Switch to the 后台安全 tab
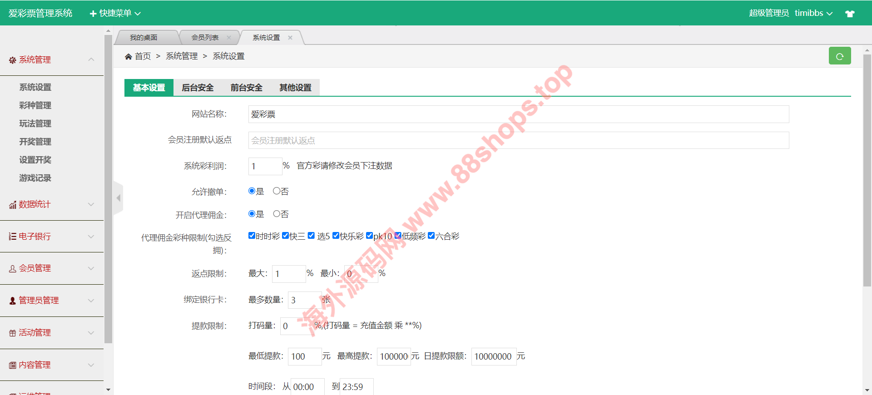 pos(198,88)
